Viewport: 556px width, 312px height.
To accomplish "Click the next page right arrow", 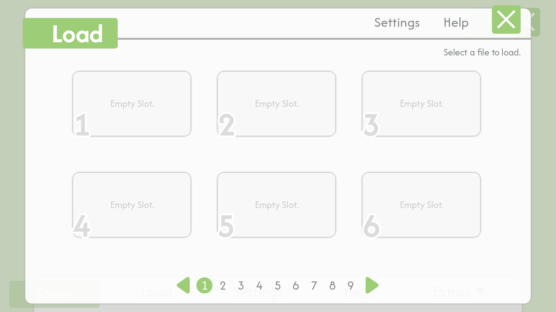I will pyautogui.click(x=372, y=286).
